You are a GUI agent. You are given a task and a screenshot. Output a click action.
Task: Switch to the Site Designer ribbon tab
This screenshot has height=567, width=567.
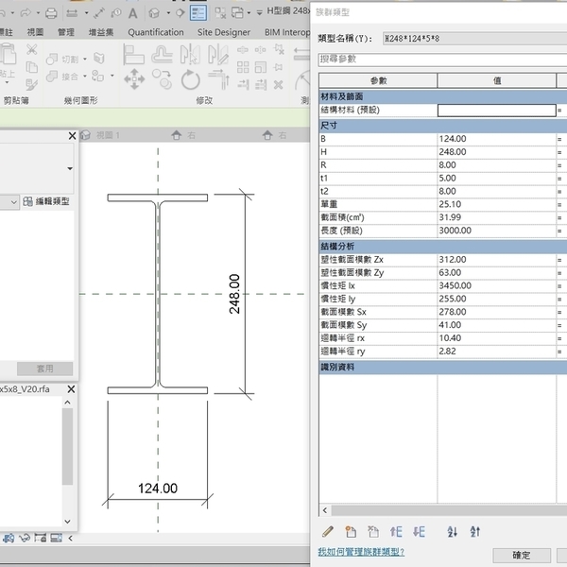click(x=224, y=32)
